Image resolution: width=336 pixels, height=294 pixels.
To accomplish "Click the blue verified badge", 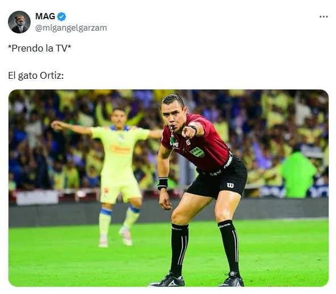I will [62, 16].
